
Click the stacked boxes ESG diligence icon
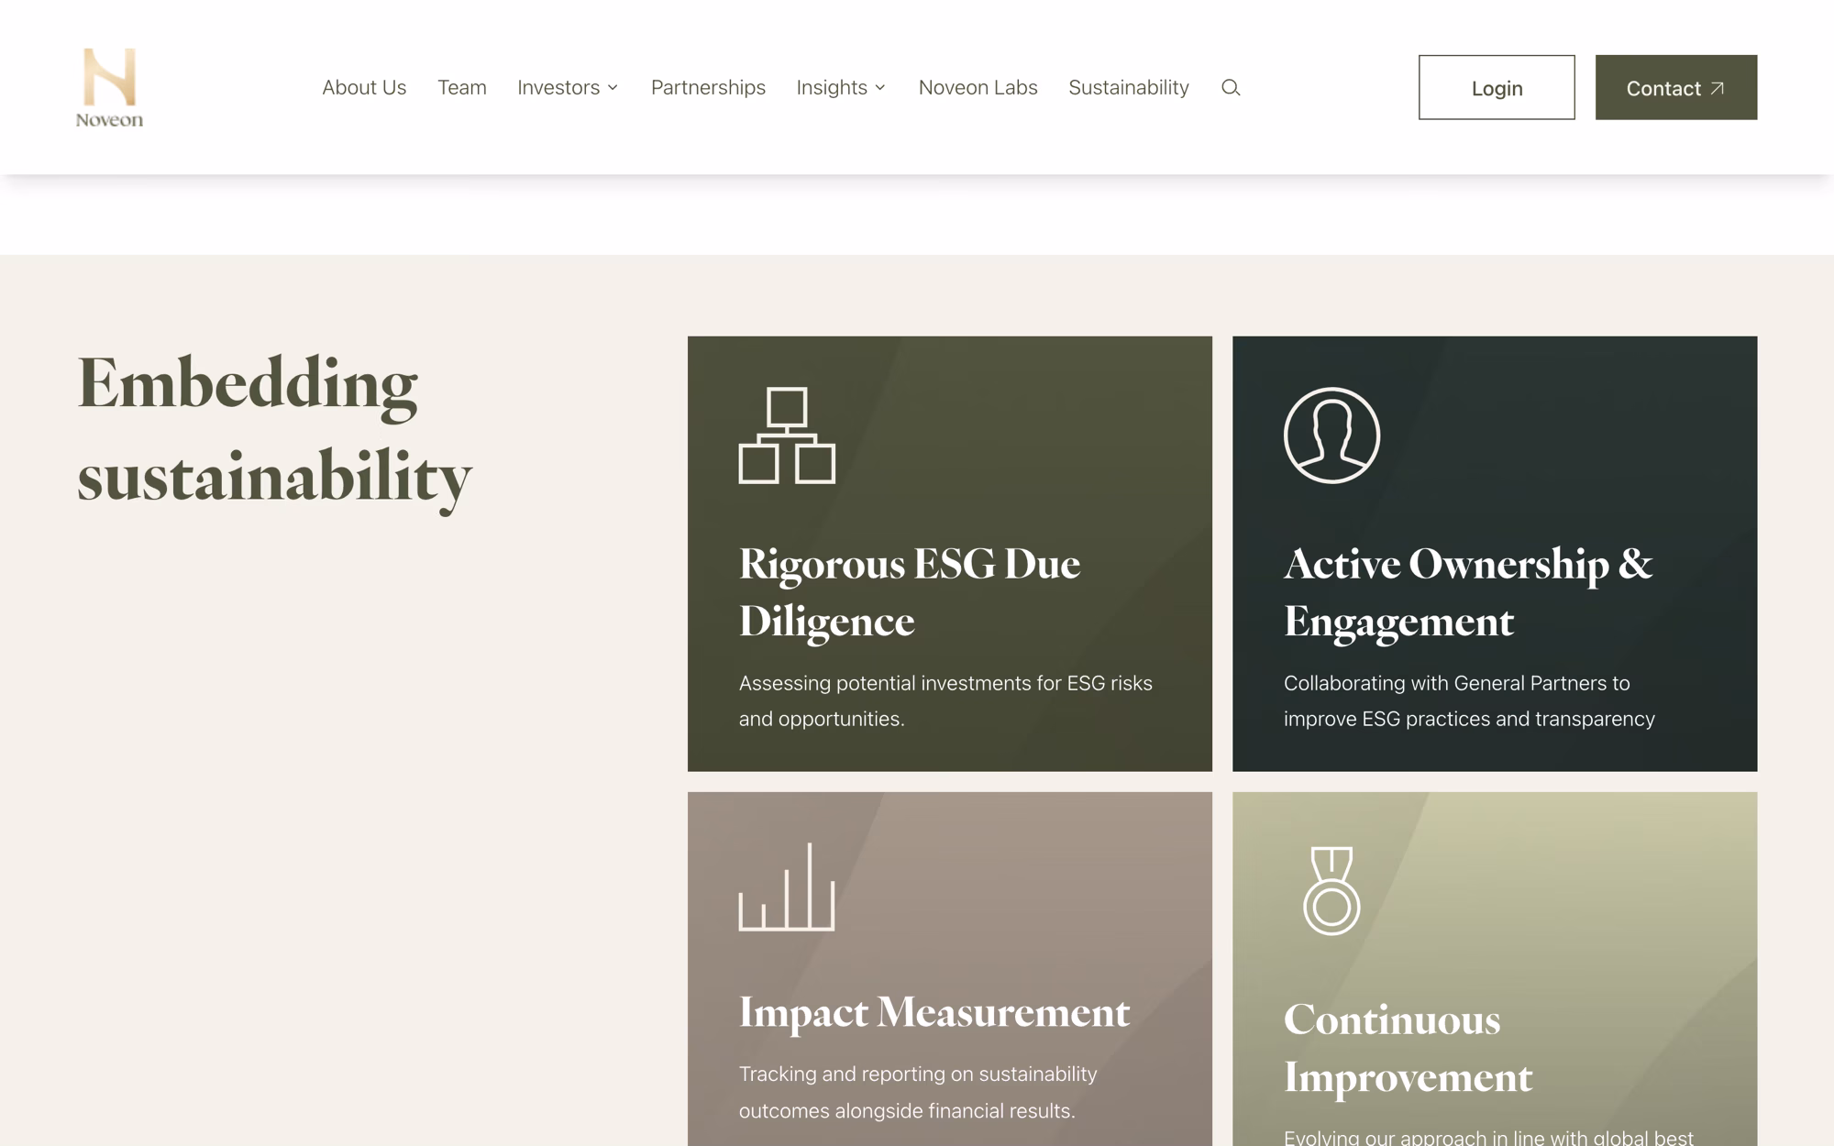click(x=787, y=435)
